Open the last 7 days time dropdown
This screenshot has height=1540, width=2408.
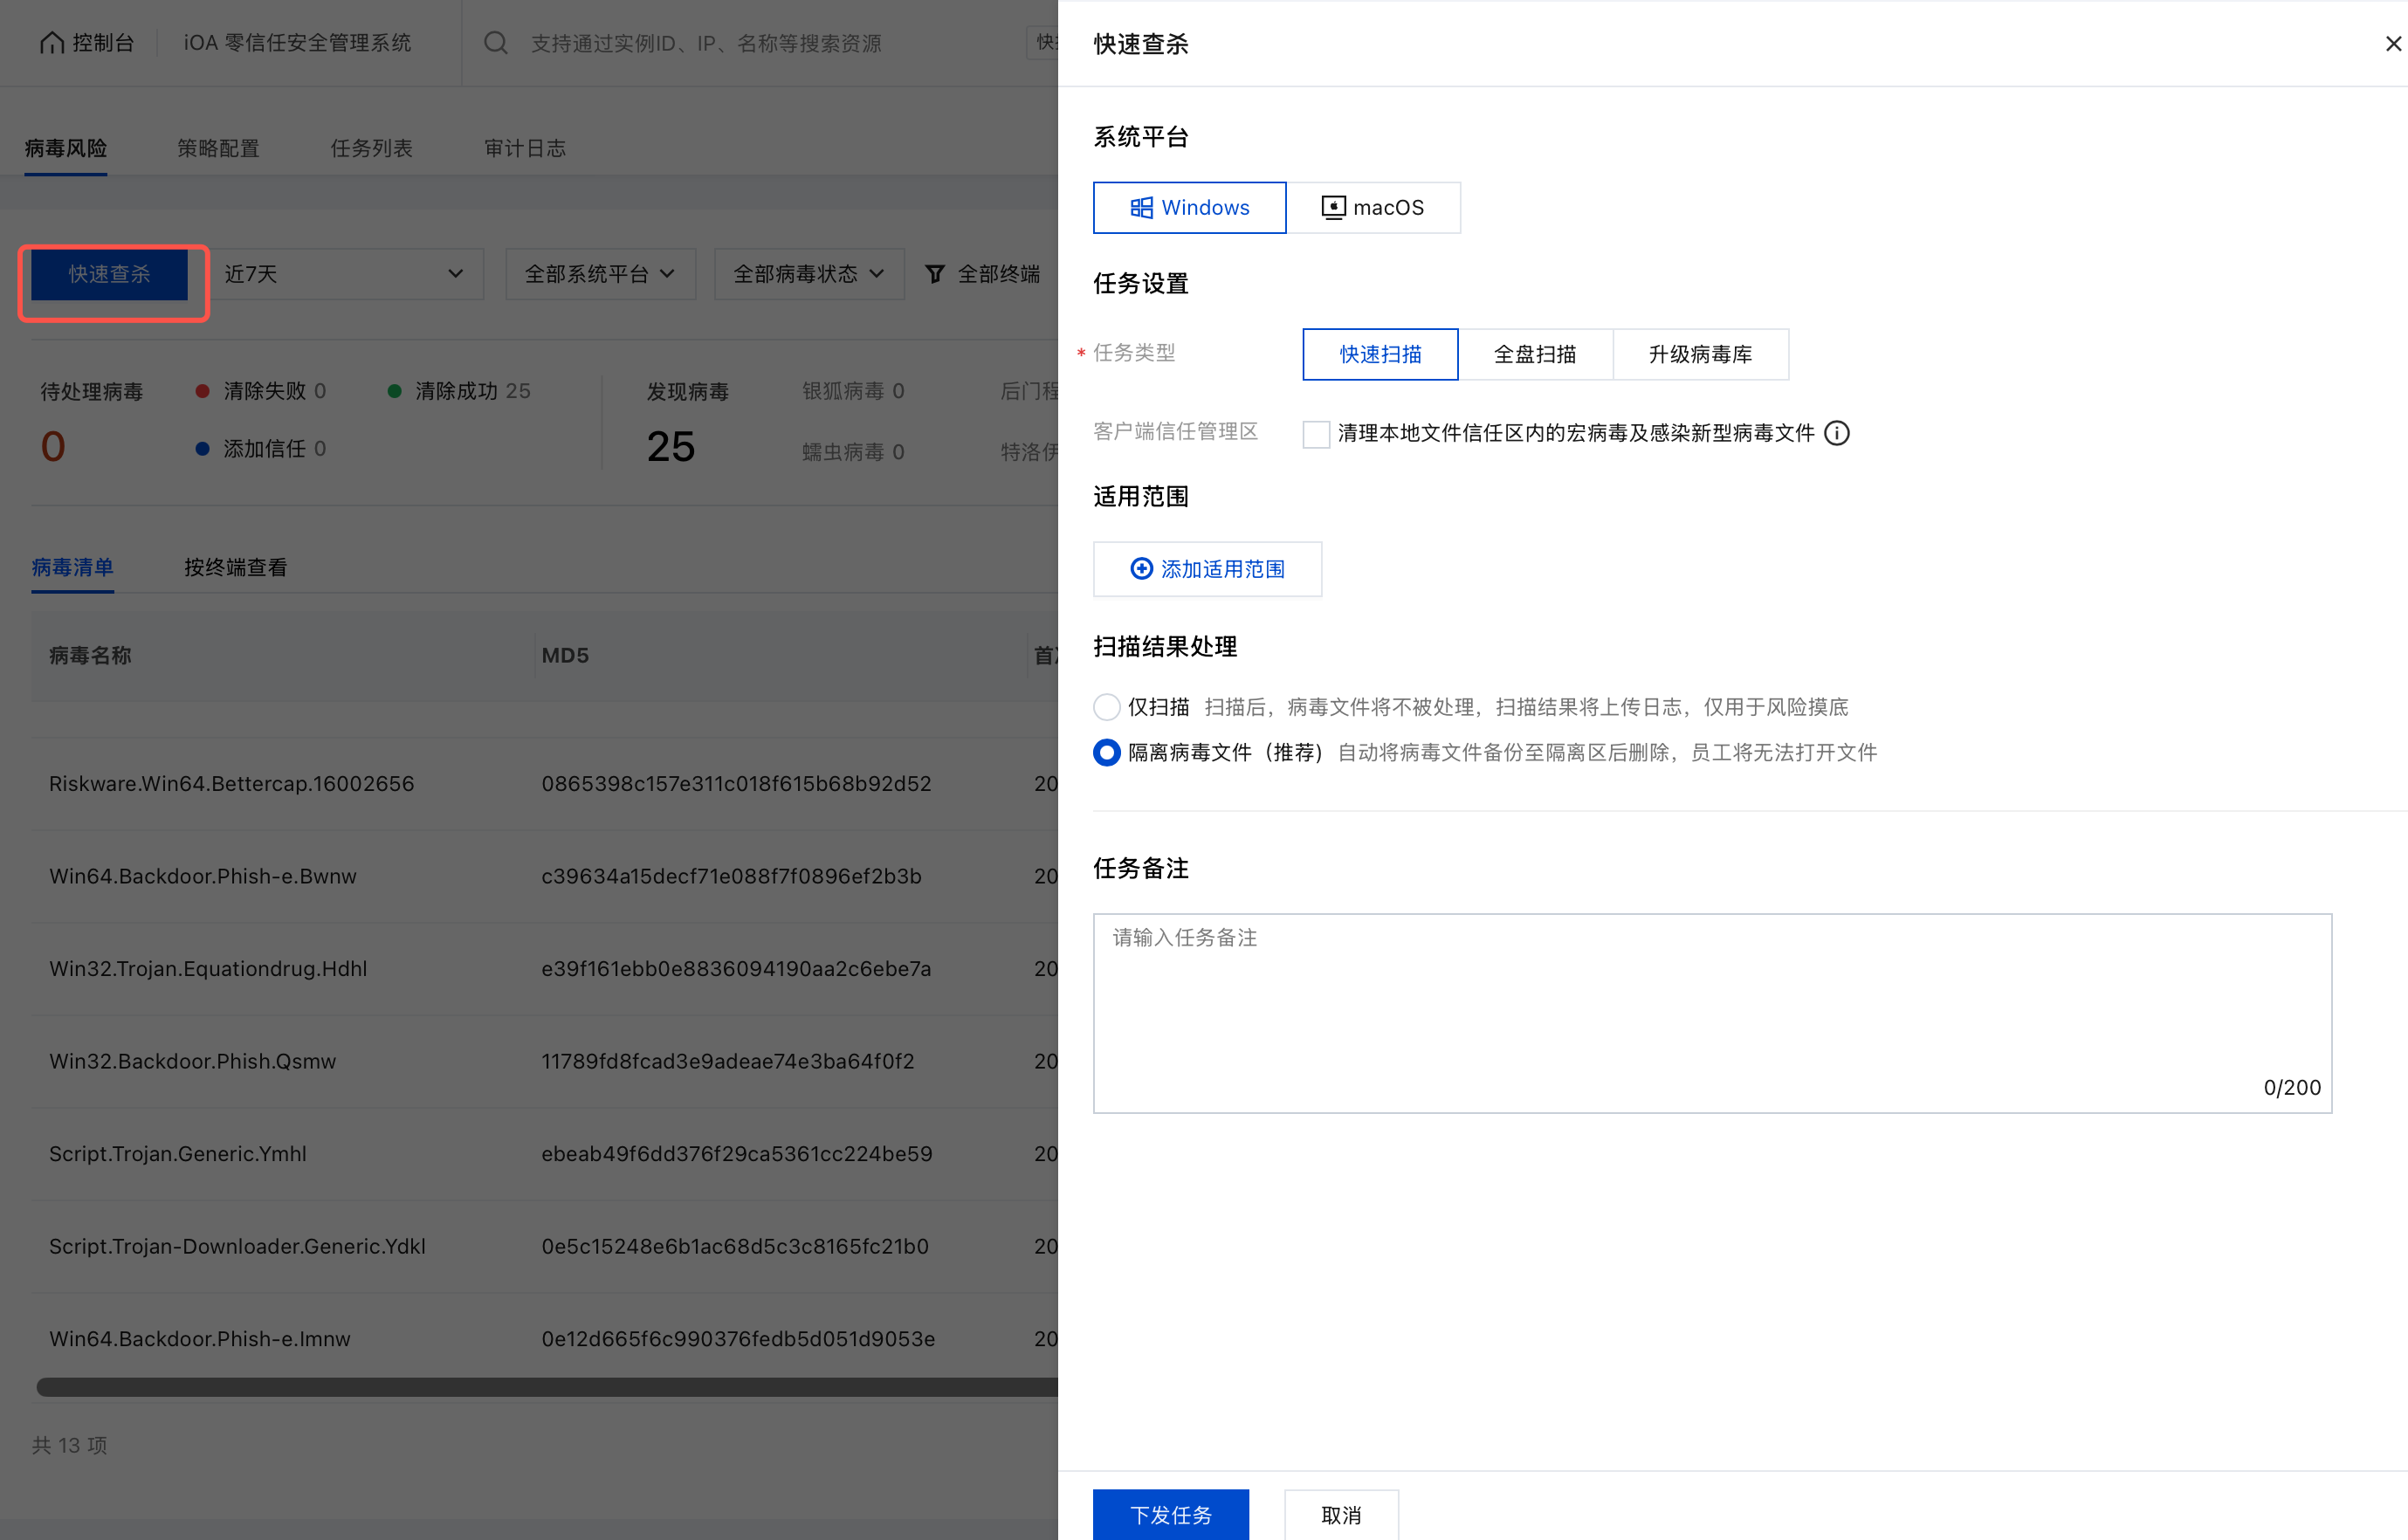[346, 274]
